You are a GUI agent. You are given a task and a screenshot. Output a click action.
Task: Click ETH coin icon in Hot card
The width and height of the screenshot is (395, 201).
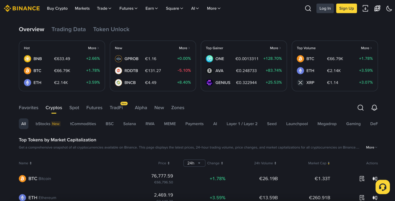28,83
